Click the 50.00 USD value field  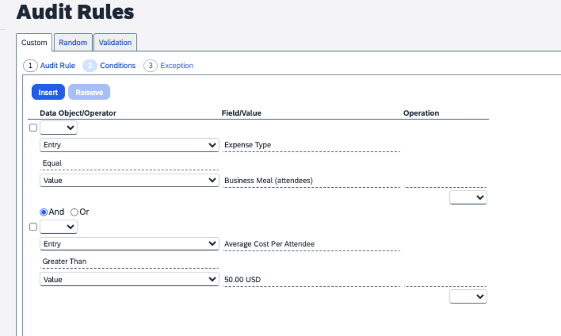tap(311, 279)
